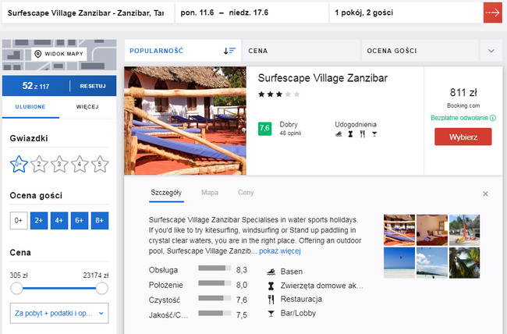Screen dimensions: 507x334
Task: Toggle guest rating 6+ filter
Action: [79, 221]
